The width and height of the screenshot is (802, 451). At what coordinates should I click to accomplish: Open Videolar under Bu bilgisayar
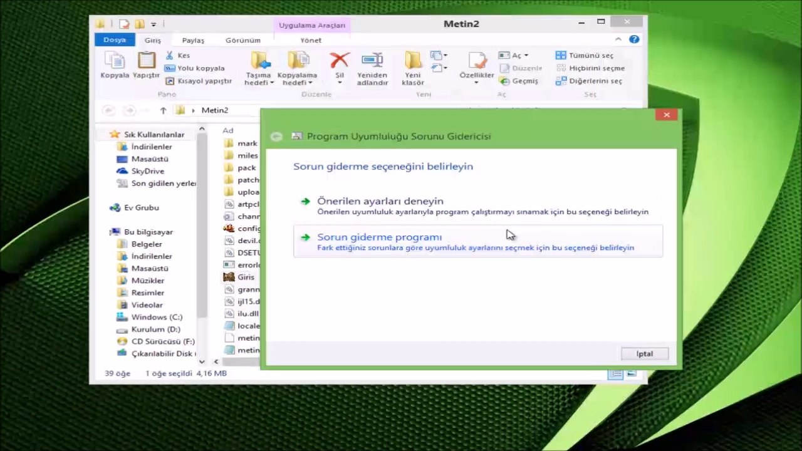coord(140,305)
